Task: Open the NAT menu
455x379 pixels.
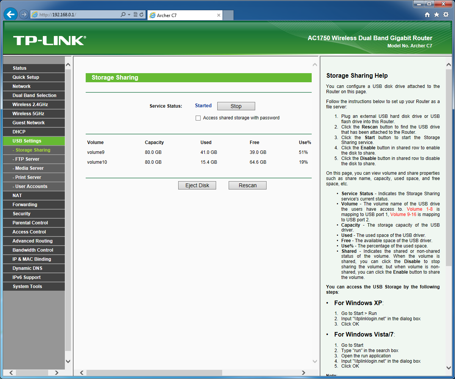Action: [34, 196]
